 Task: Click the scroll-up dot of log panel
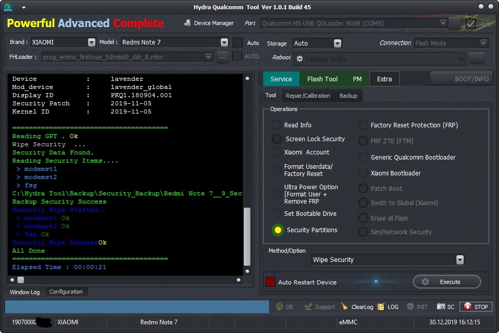tap(247, 78)
